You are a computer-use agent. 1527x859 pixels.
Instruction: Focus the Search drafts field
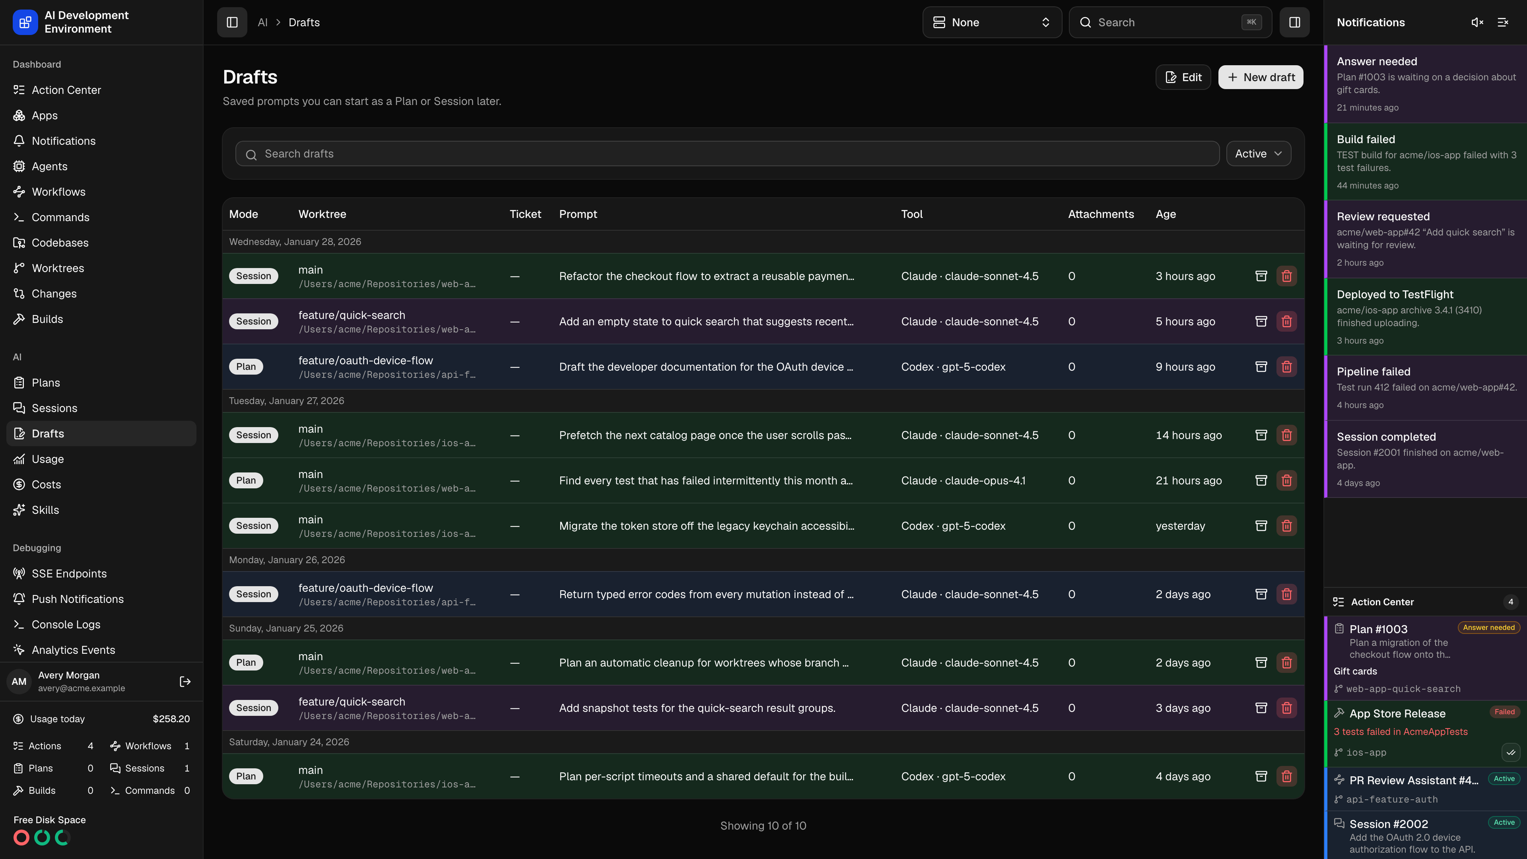(x=727, y=154)
